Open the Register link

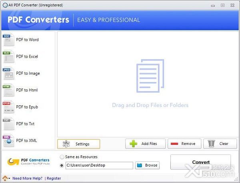pos(54,179)
